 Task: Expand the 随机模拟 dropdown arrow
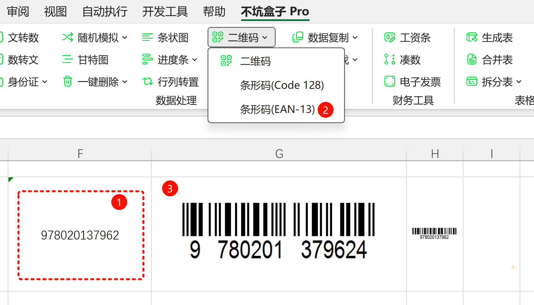click(x=125, y=37)
